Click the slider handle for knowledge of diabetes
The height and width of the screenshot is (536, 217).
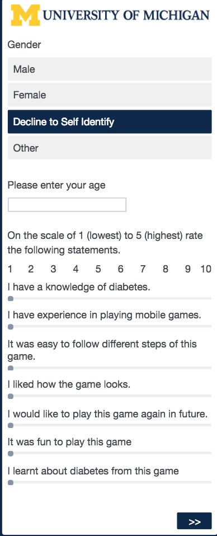click(x=11, y=298)
